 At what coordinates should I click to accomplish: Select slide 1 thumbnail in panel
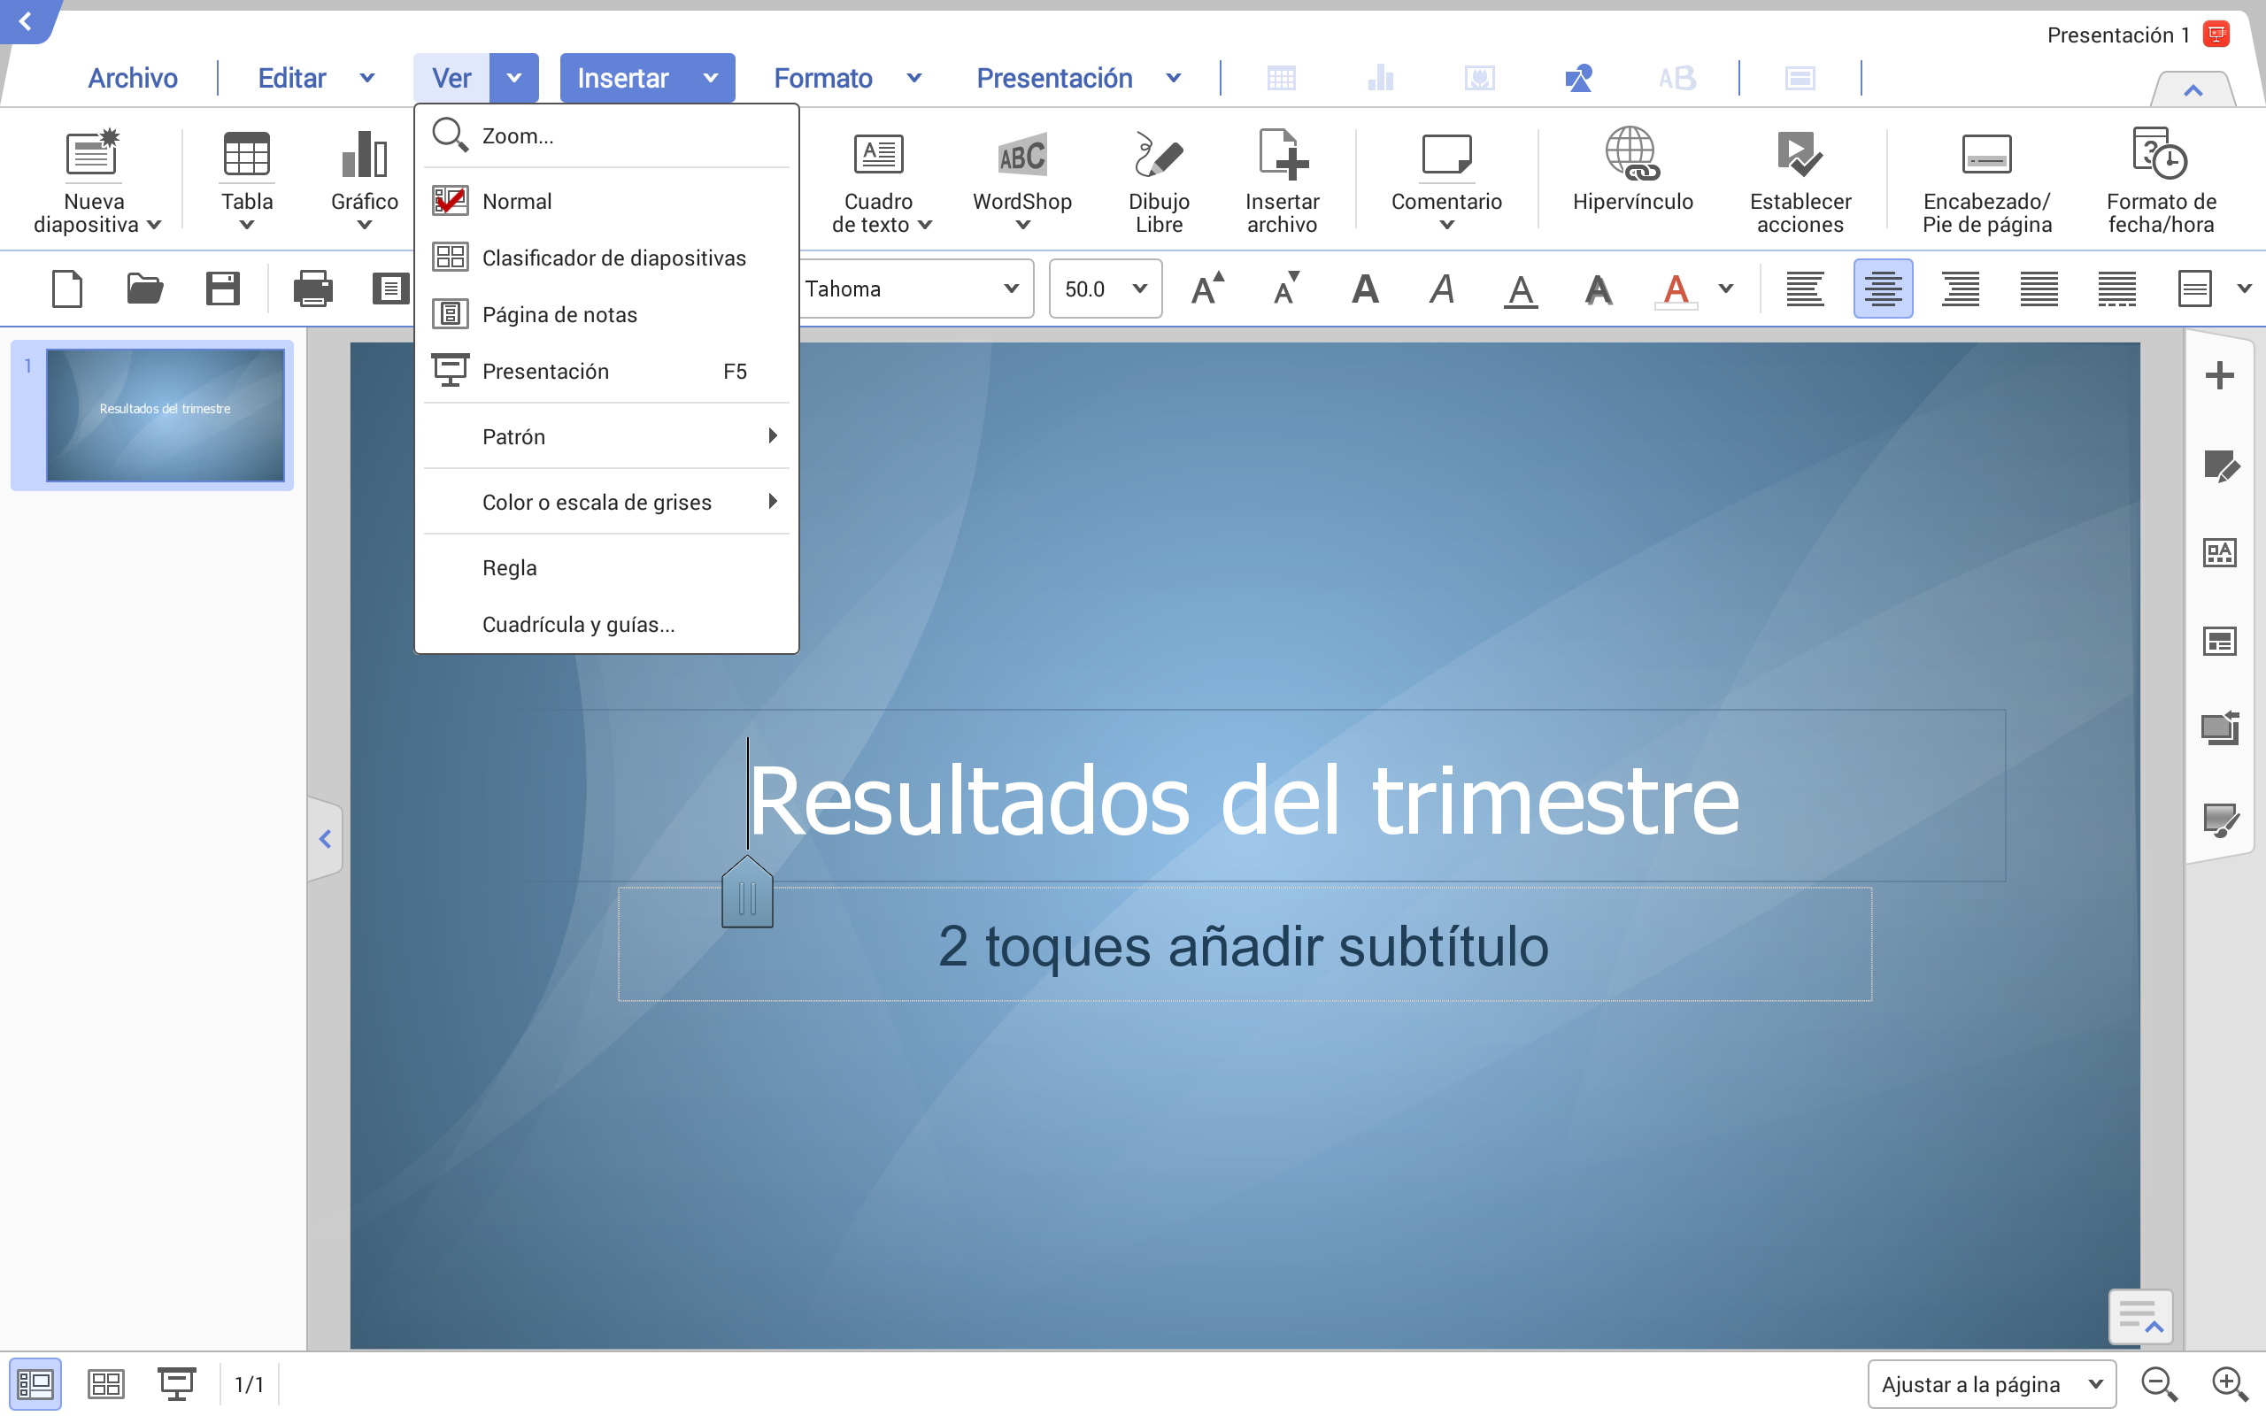tap(165, 415)
